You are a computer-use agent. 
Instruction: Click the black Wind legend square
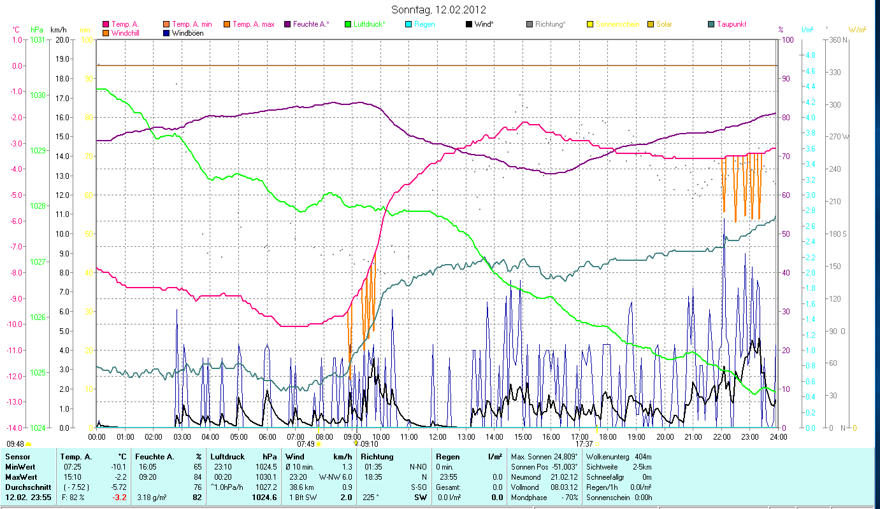[469, 24]
